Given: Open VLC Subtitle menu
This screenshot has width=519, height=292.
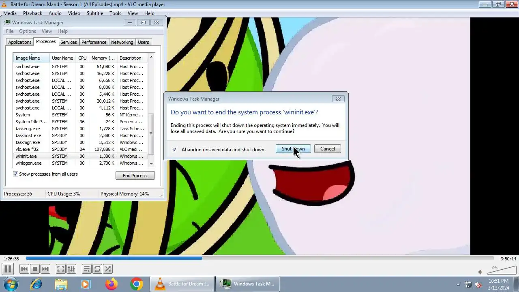Looking at the screenshot, I should (95, 13).
